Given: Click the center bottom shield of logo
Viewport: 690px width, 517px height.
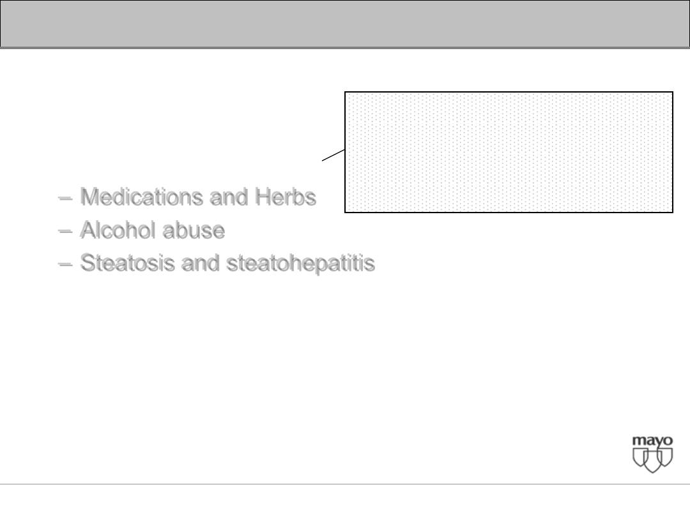Looking at the screenshot, I should tap(652, 462).
